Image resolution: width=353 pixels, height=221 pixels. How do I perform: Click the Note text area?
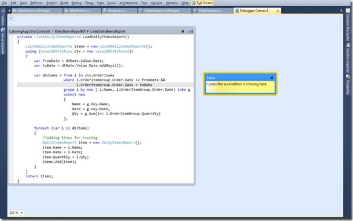[240, 87]
